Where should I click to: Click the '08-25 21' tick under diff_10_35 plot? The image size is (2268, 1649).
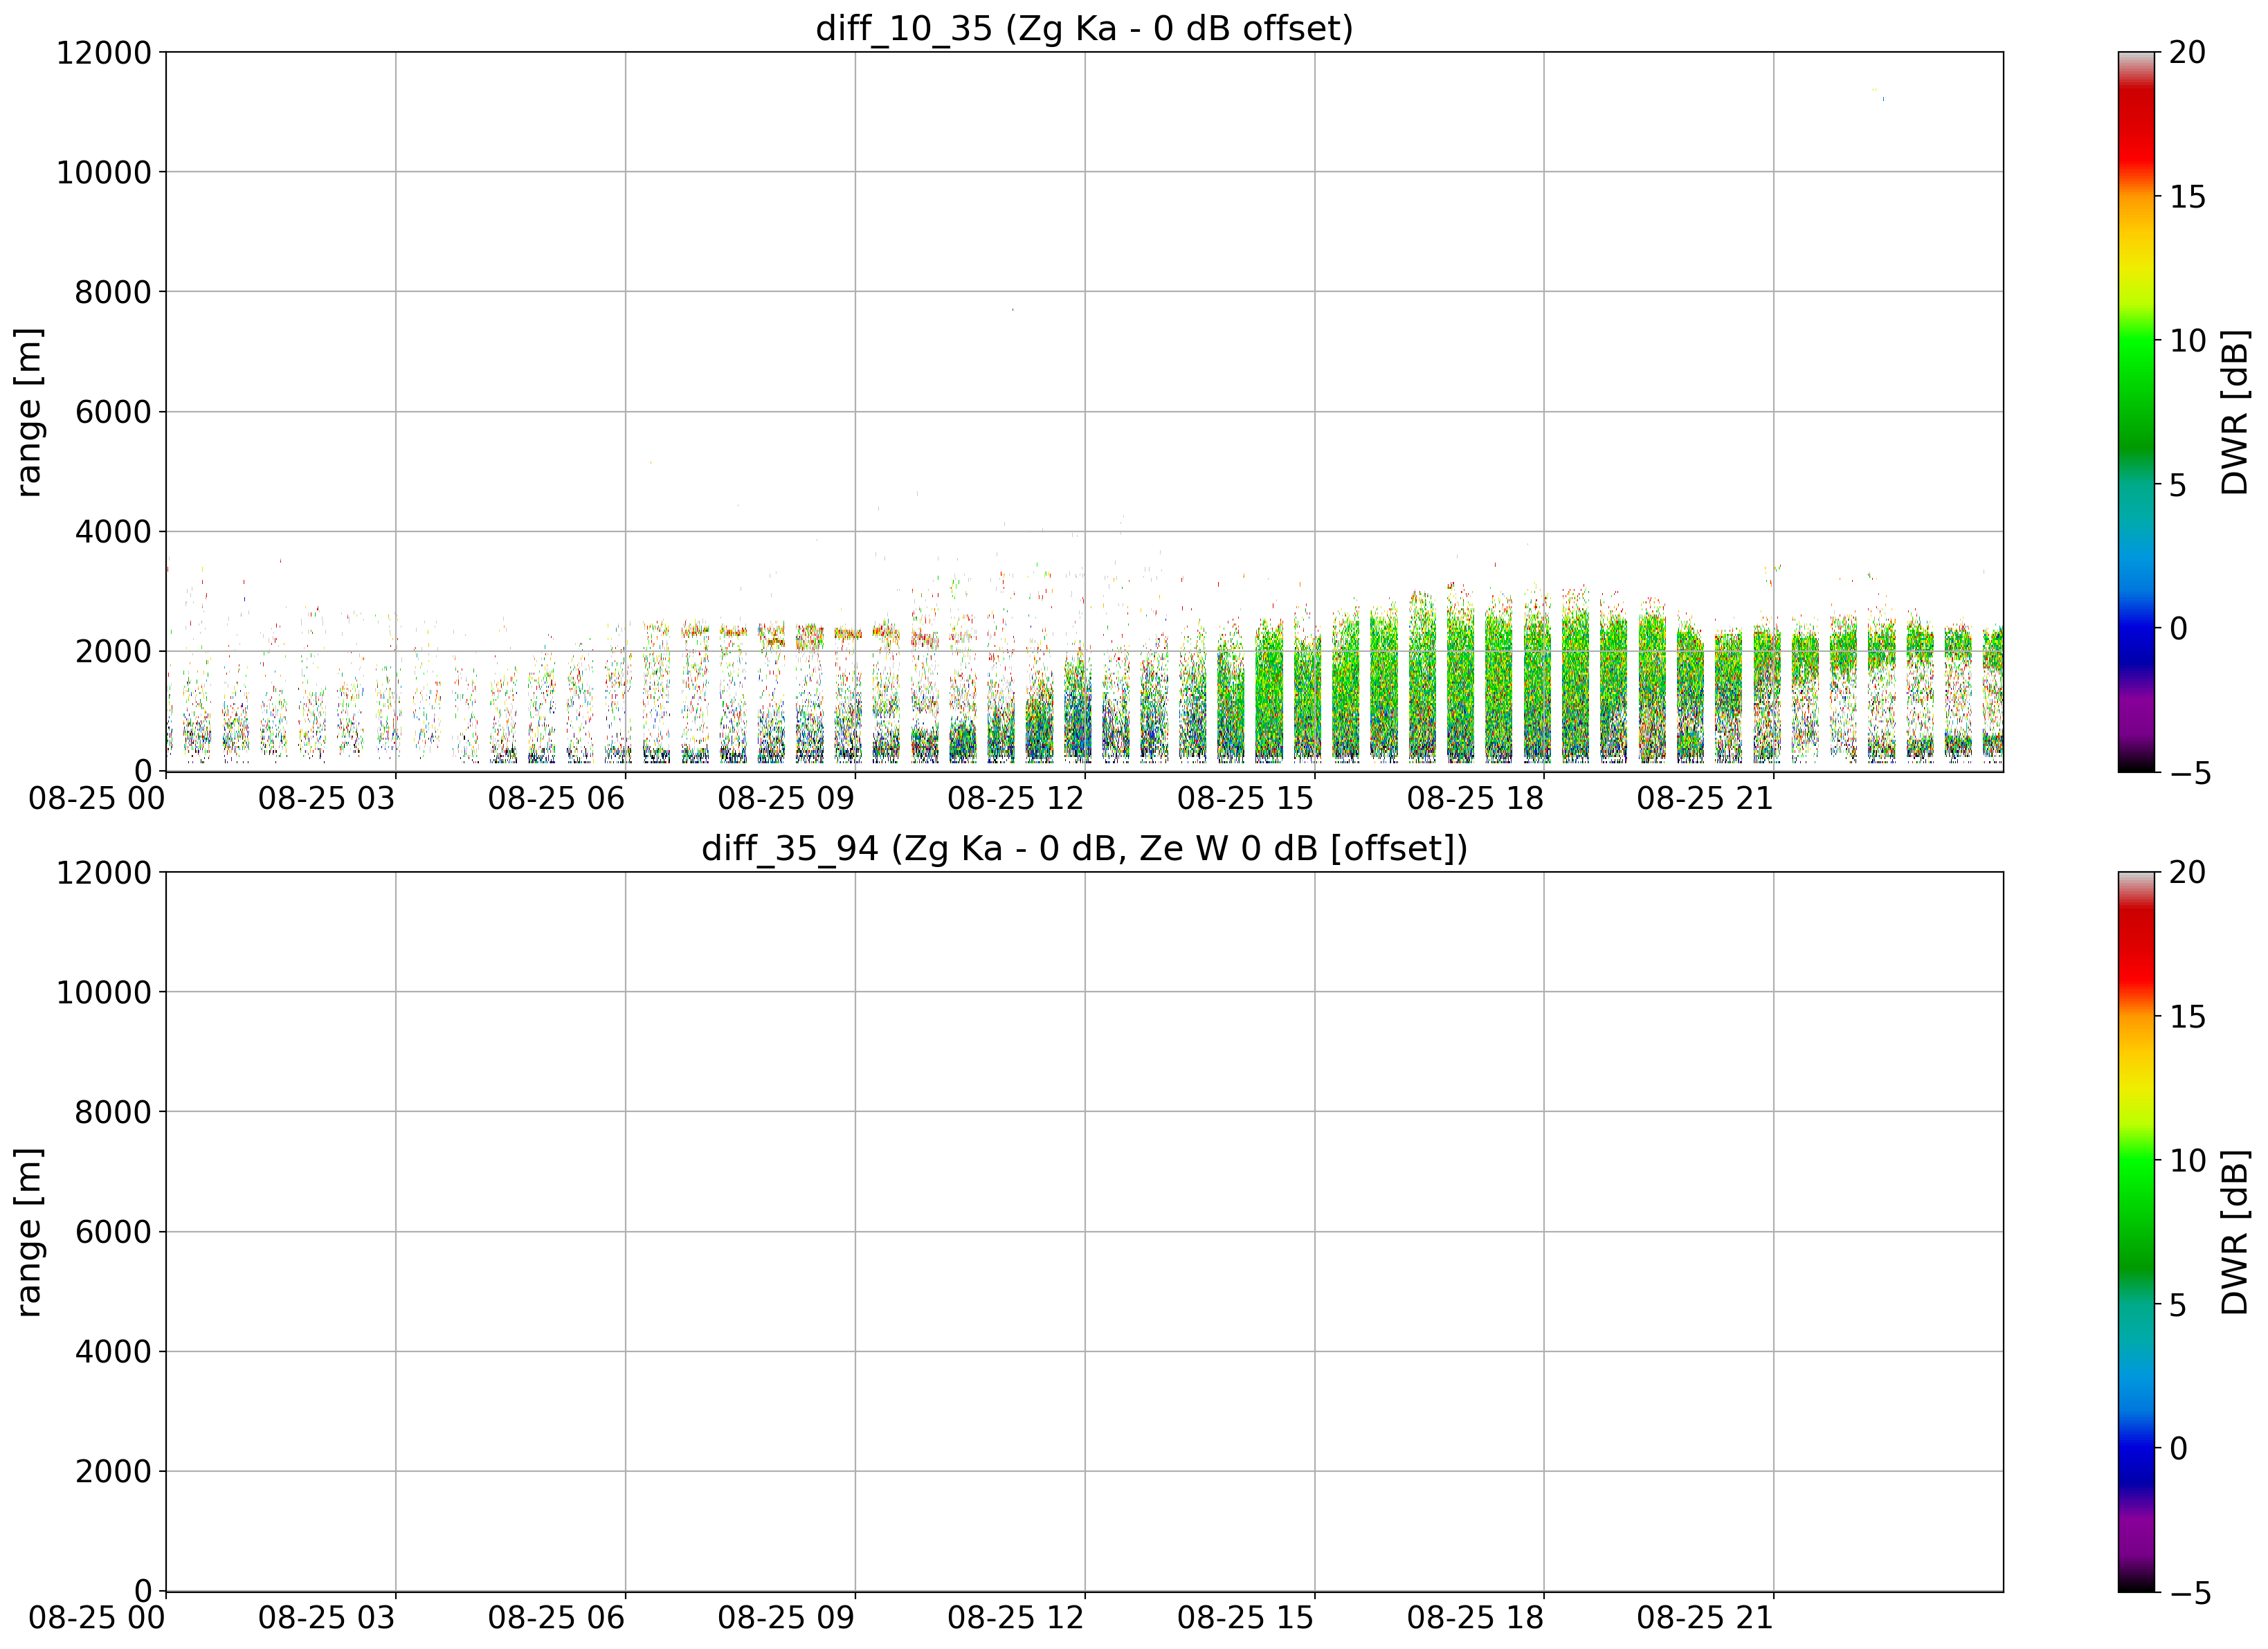(1705, 798)
